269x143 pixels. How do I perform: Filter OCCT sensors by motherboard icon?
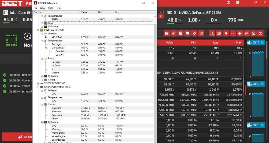tap(180, 33)
